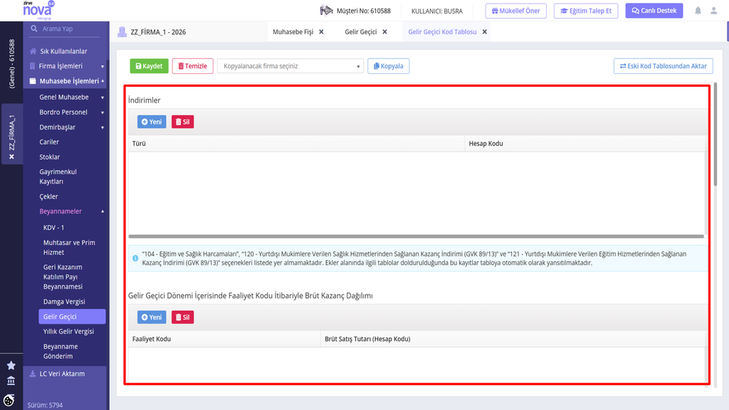Open the Kopyalanacak firma seçiniz dropdown

pyautogui.click(x=290, y=66)
